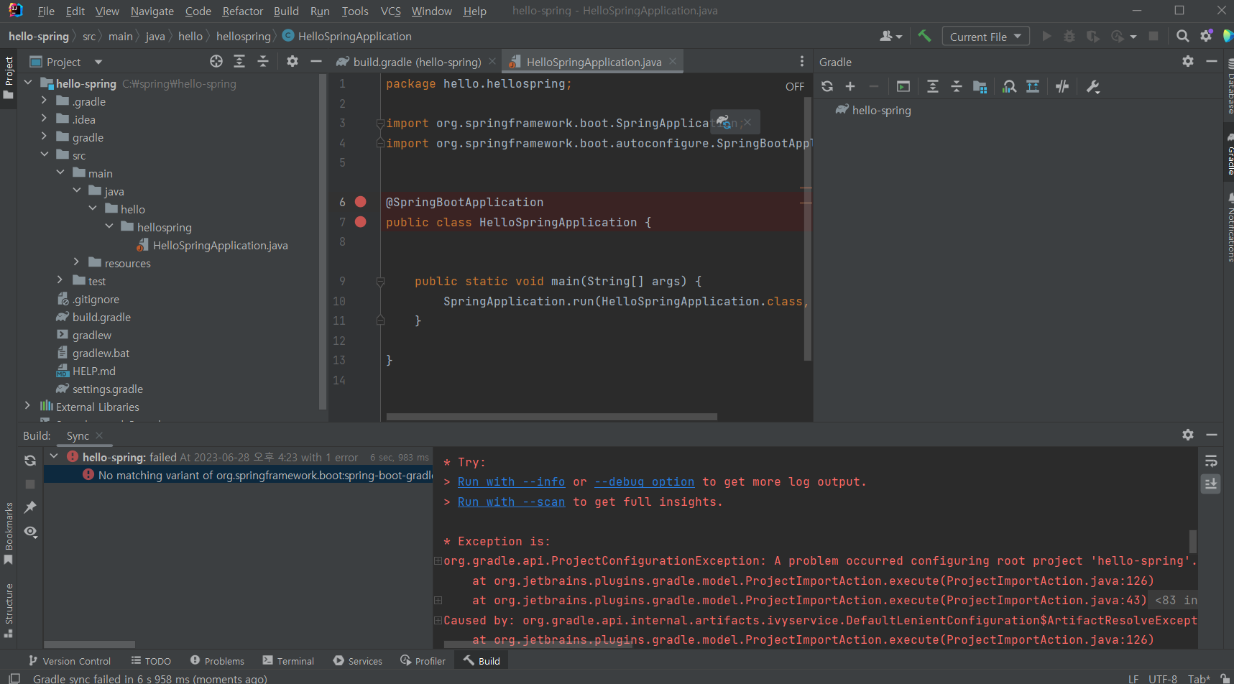The height and width of the screenshot is (684, 1234).
Task: Open Build panel settings gear
Action: (x=1188, y=435)
